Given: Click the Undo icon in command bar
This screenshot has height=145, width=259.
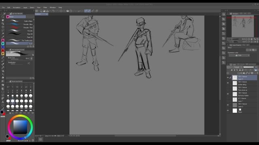Looking at the screenshot, I should 53,11.
